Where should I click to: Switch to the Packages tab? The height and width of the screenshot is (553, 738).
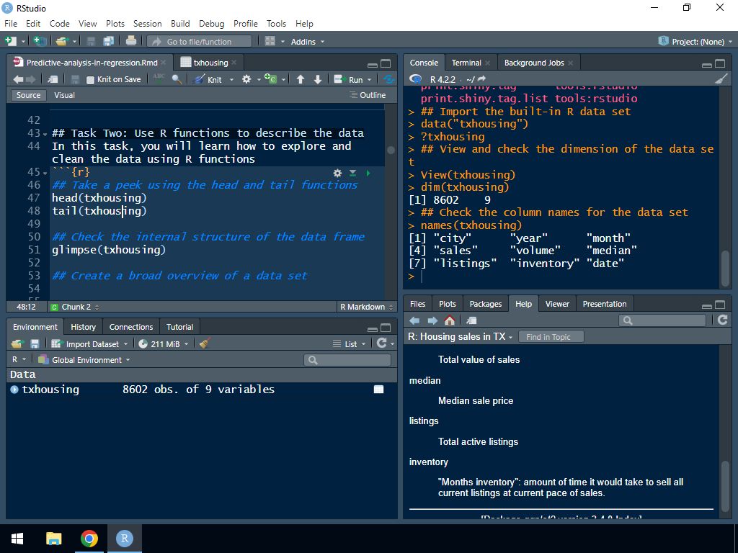(x=485, y=304)
